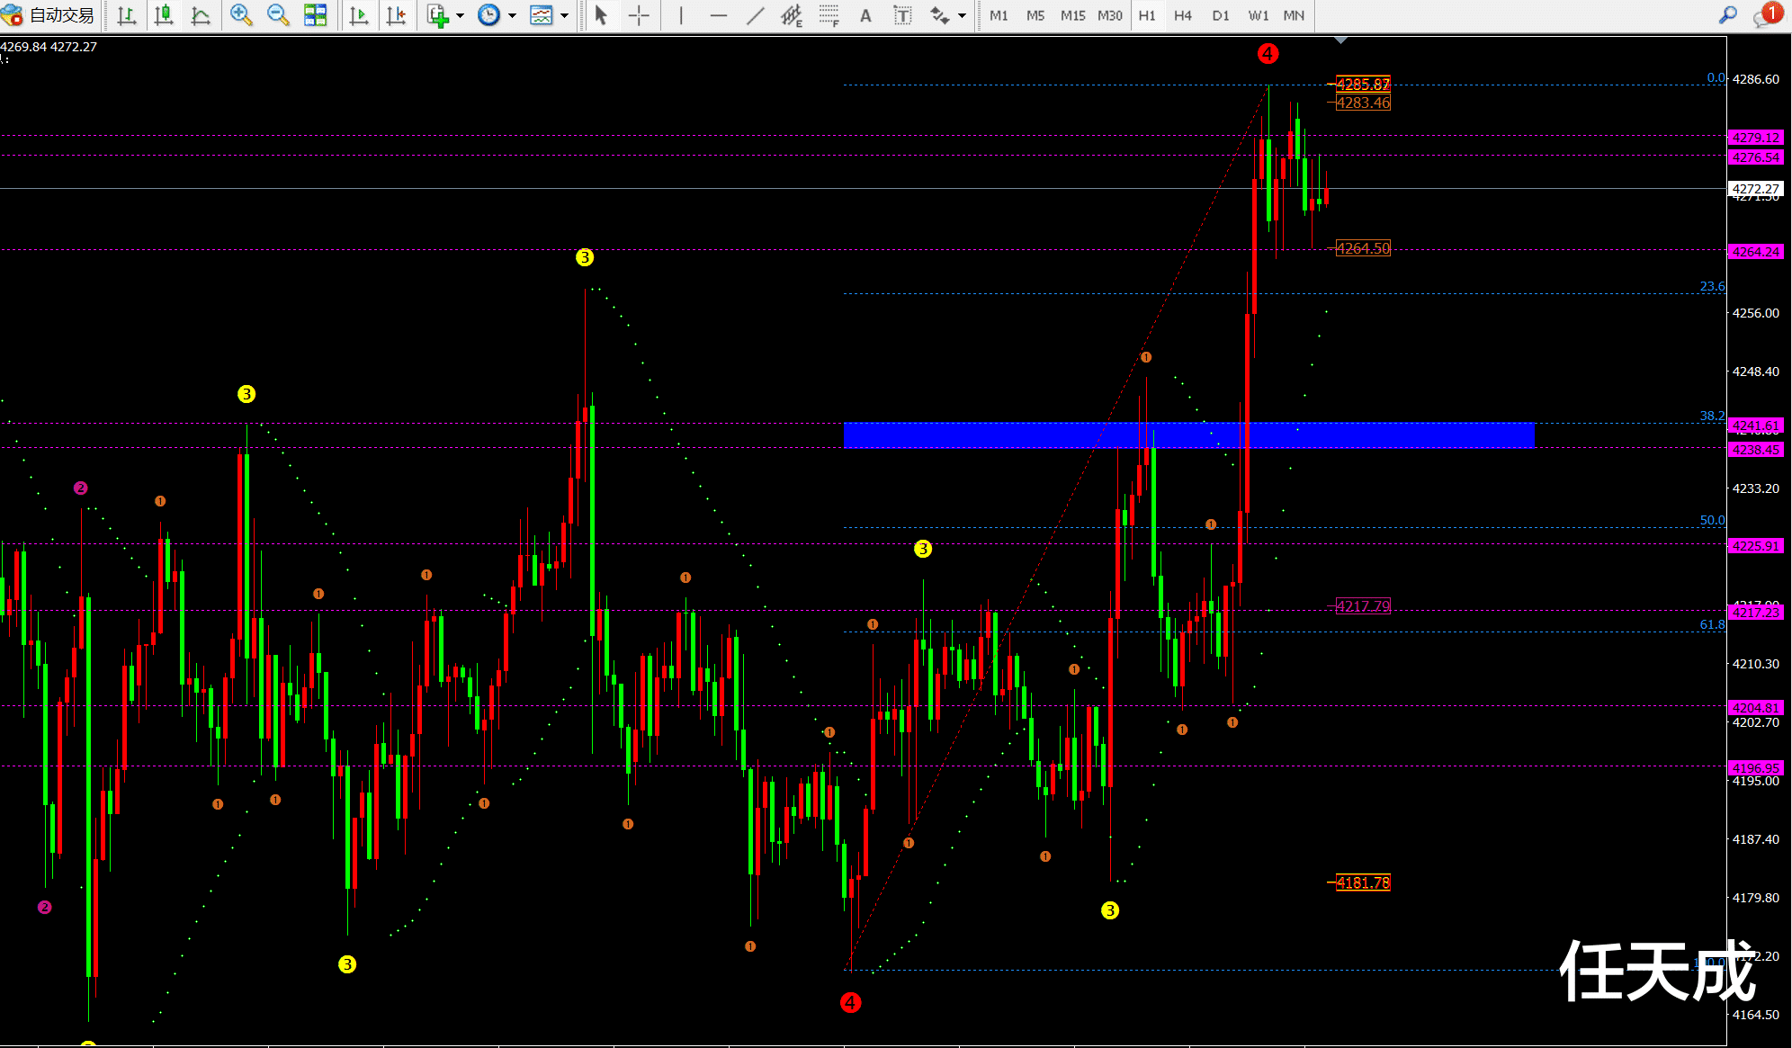Select the trendline drawing tool
The image size is (1792, 1048).
click(x=756, y=15)
